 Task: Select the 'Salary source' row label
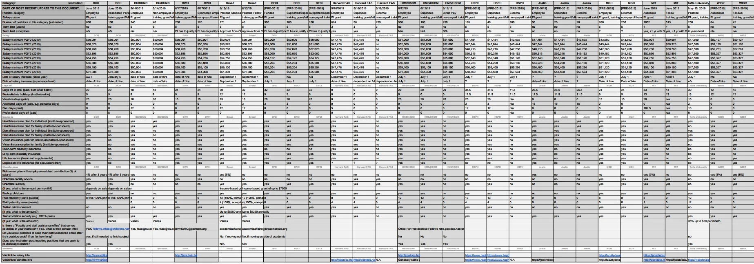[x=43, y=18]
